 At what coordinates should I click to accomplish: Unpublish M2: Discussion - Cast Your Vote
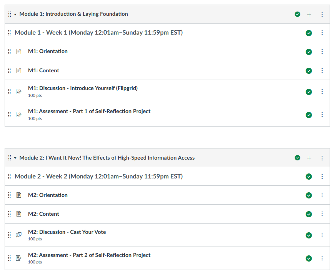309,235
